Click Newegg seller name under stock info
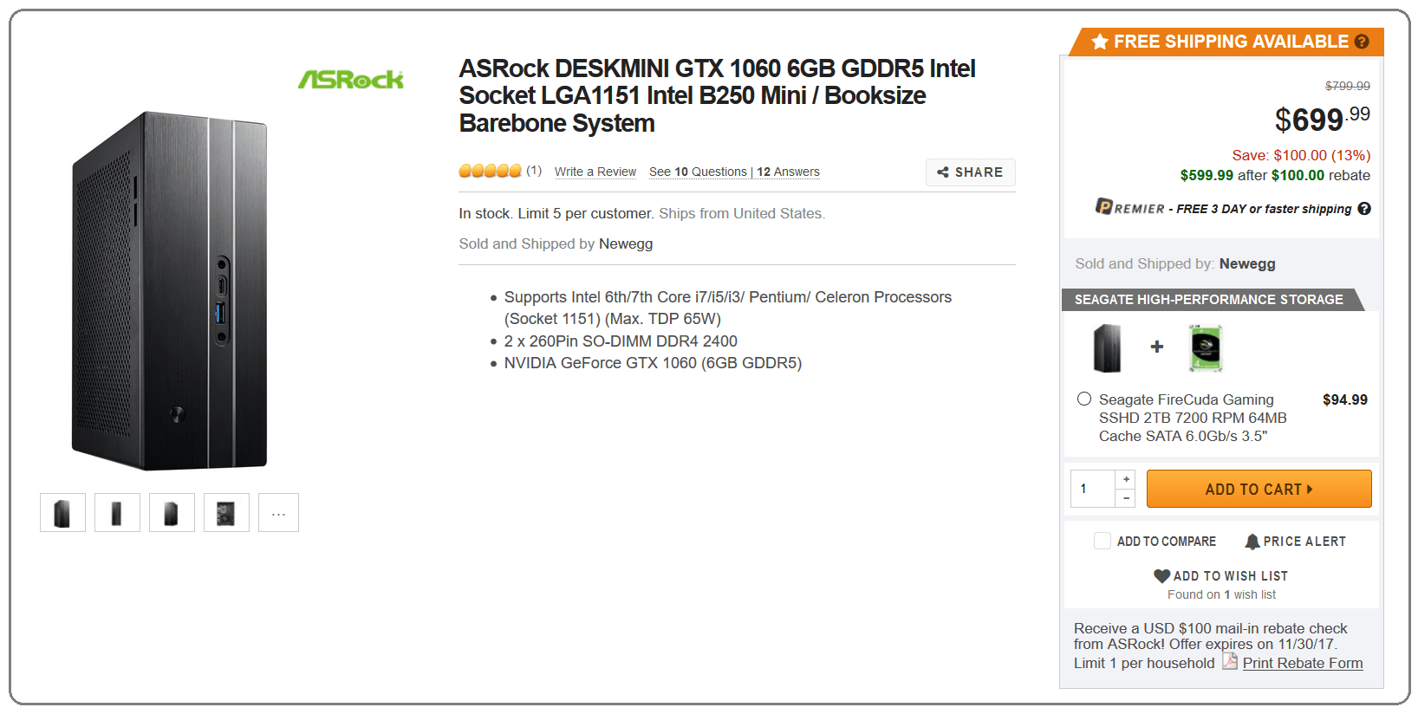This screenshot has height=714, width=1418. 626,243
